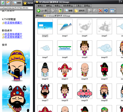Click the image8 file name label
This screenshot has width=123, height=112.
click(65, 57)
